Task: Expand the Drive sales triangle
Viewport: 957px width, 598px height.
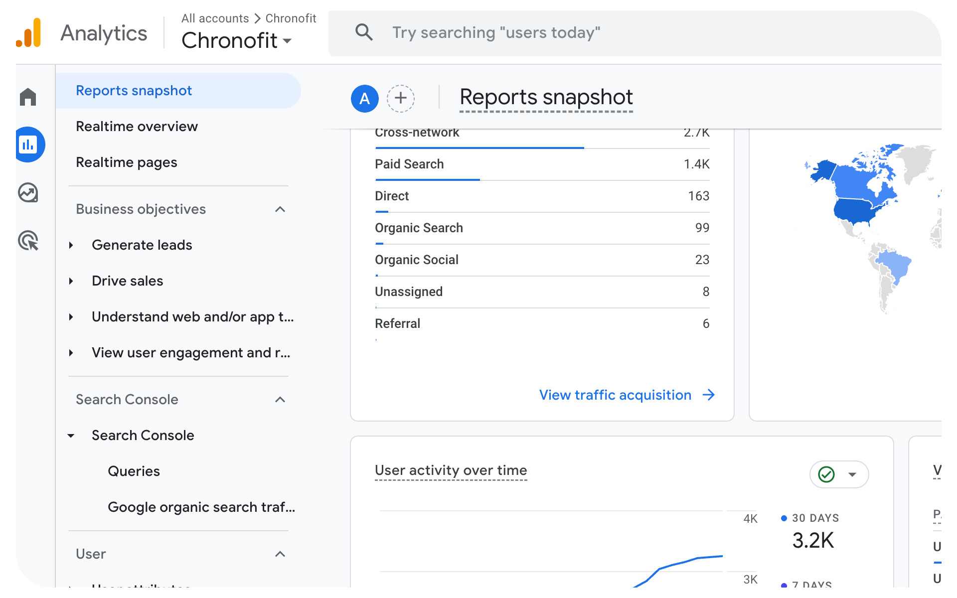Action: coord(71,281)
